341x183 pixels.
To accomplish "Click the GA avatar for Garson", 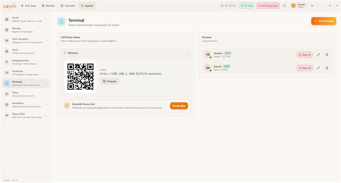I will 208,68.
